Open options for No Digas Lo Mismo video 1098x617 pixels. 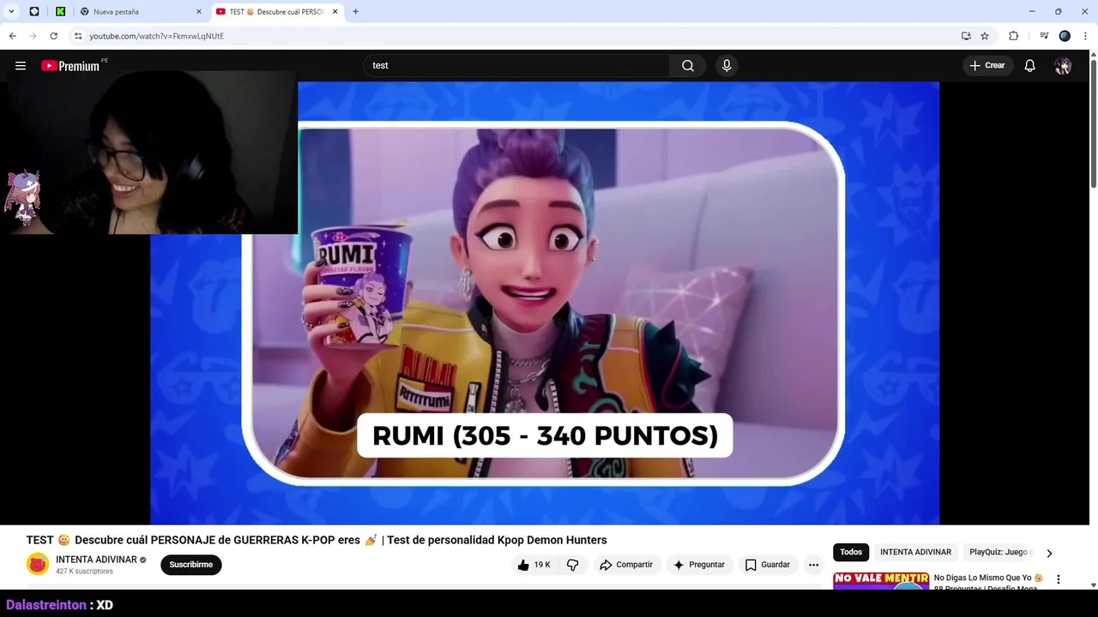[x=1058, y=580]
